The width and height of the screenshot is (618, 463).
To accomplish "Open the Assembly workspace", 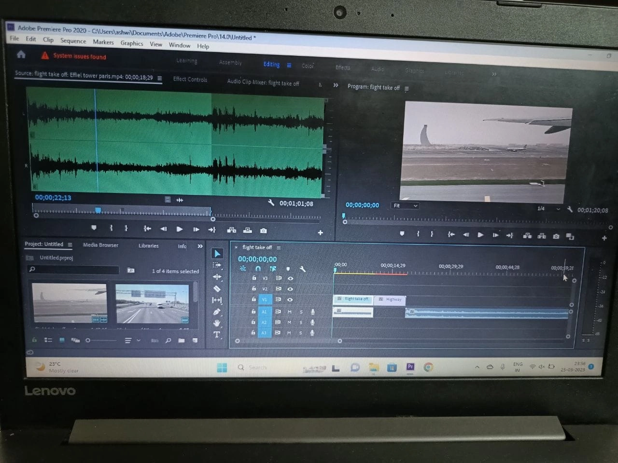I will tap(230, 62).
